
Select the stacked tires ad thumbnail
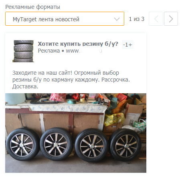(23, 51)
